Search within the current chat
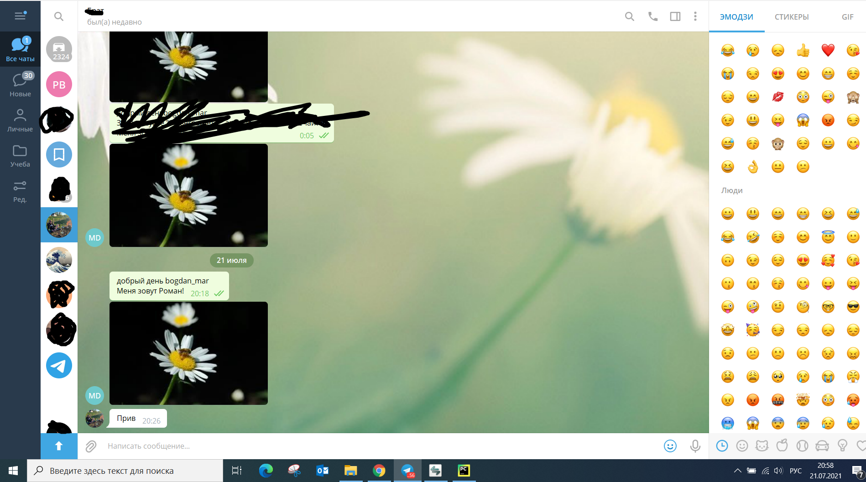Viewport: 866px width, 482px height. click(630, 16)
